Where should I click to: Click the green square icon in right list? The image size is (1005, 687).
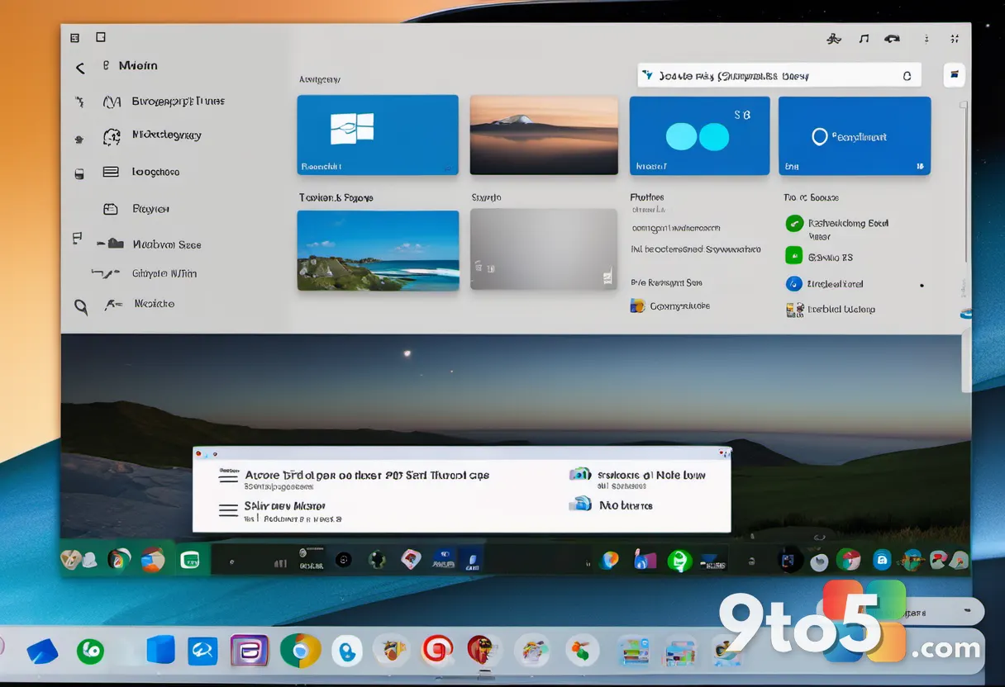(x=794, y=255)
